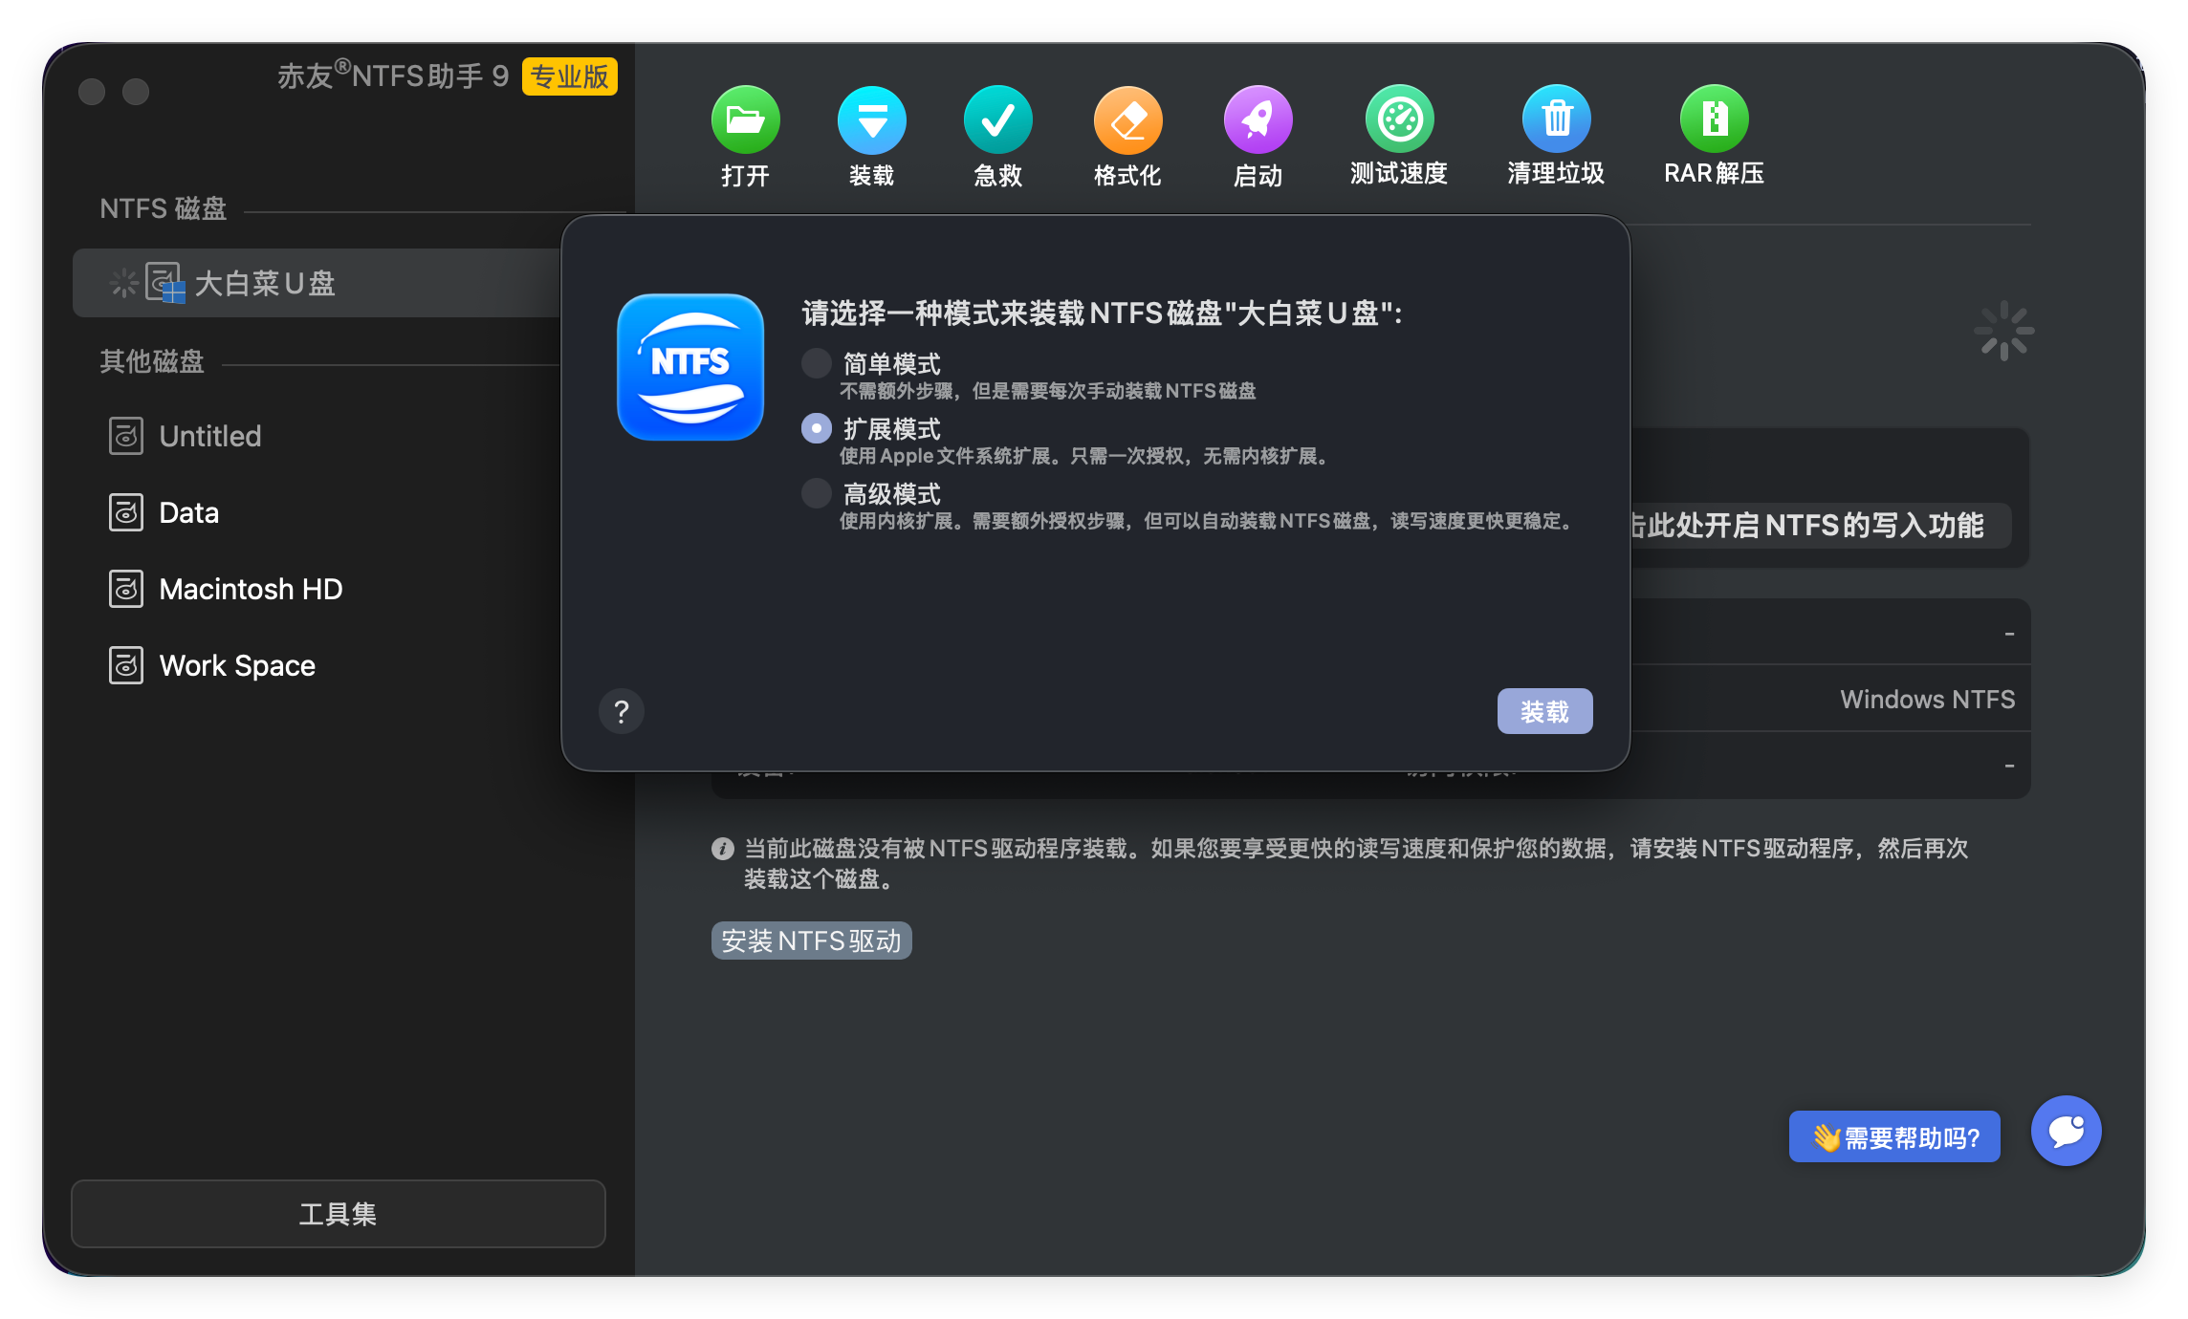
Task: Click the 扩展模式 description about Apple extension
Action: 1086,456
